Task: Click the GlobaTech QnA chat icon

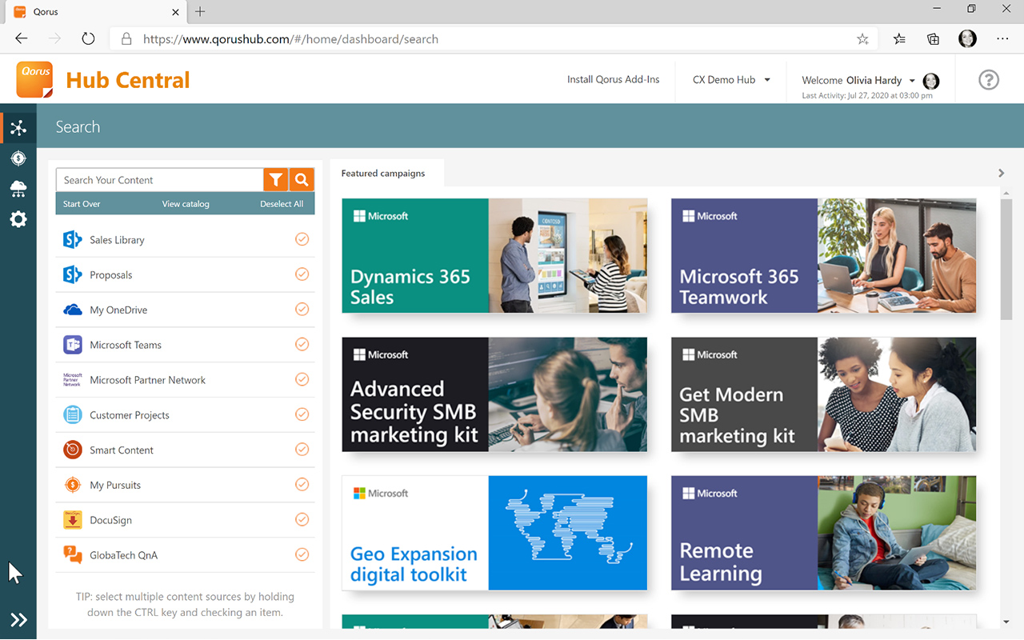Action: (x=73, y=555)
